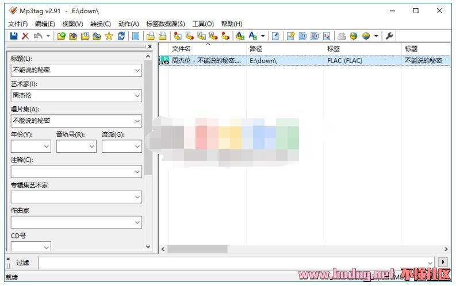456x286 pixels.
Task: Expand the 音轨号(R) dropdown
Action: (x=92, y=146)
